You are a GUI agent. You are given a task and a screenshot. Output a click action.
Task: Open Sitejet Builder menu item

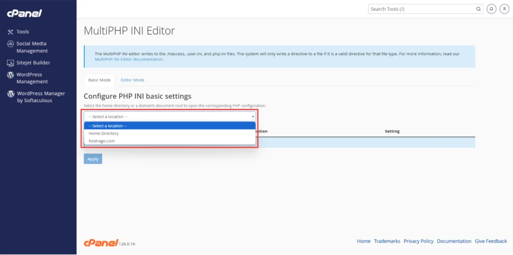(x=33, y=63)
